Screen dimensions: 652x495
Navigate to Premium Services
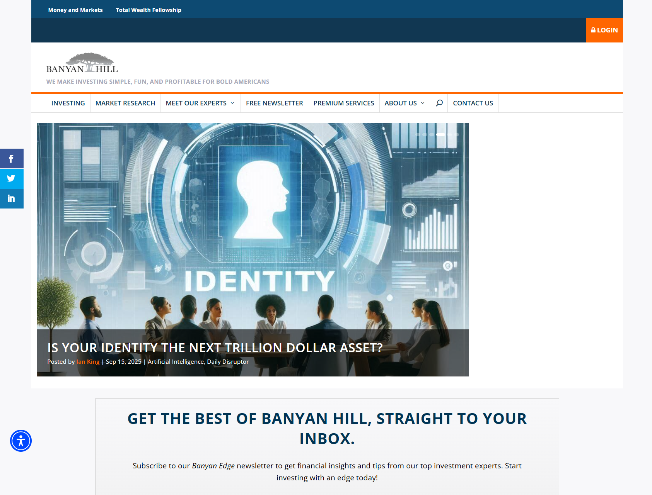343,103
